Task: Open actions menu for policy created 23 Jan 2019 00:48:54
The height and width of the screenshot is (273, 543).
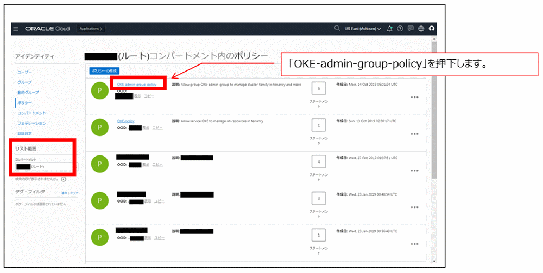Action: [414, 207]
